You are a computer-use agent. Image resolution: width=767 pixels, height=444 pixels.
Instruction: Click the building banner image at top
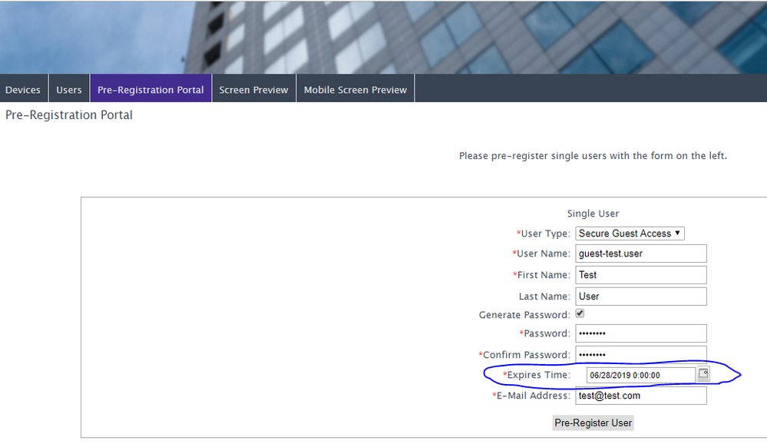[x=383, y=36]
